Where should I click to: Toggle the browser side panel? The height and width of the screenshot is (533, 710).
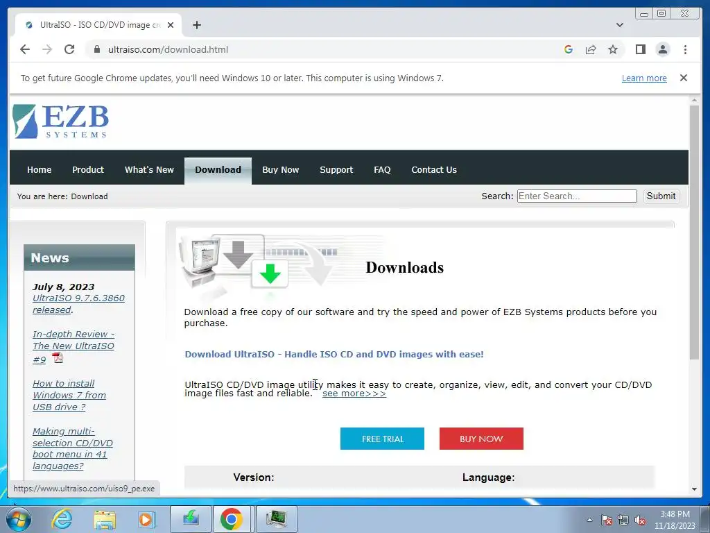point(640,49)
